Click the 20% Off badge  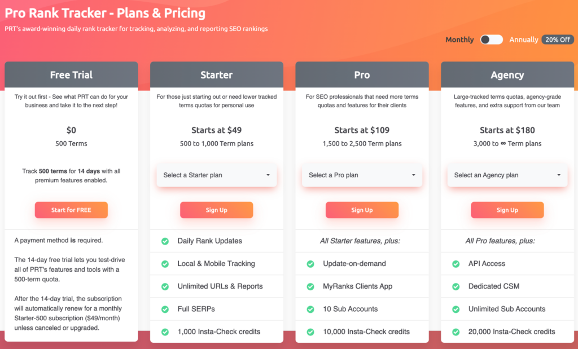[x=558, y=40]
